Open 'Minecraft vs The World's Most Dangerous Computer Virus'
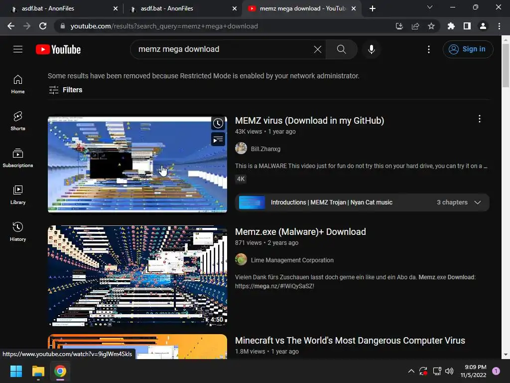This screenshot has height=383, width=510. point(350,340)
